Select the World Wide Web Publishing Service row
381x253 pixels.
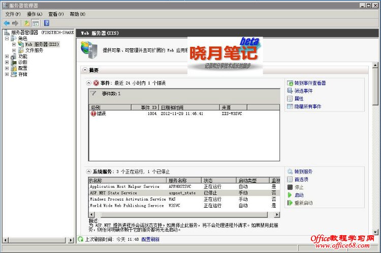click(x=184, y=206)
